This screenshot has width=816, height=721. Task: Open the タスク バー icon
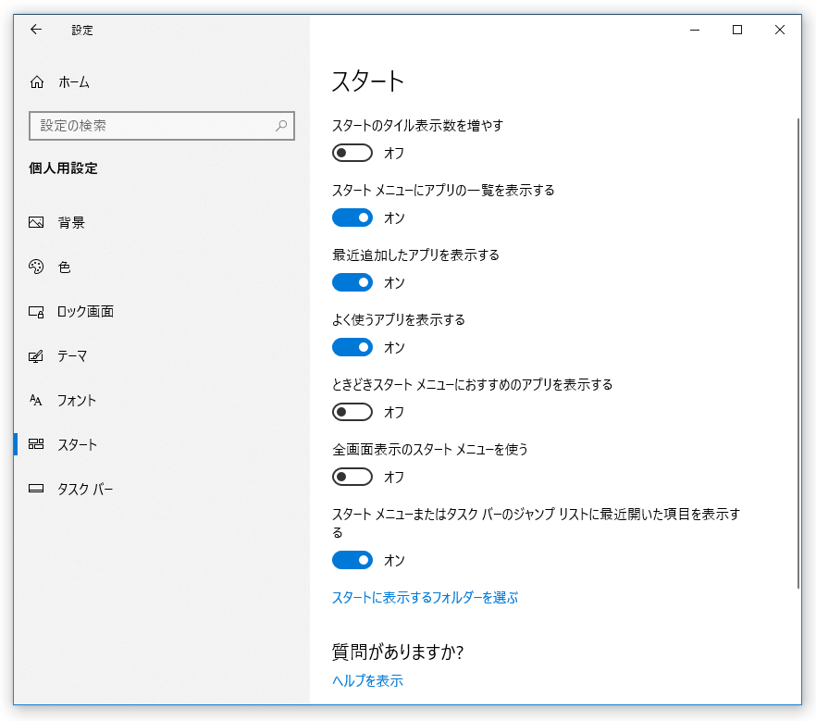point(36,489)
